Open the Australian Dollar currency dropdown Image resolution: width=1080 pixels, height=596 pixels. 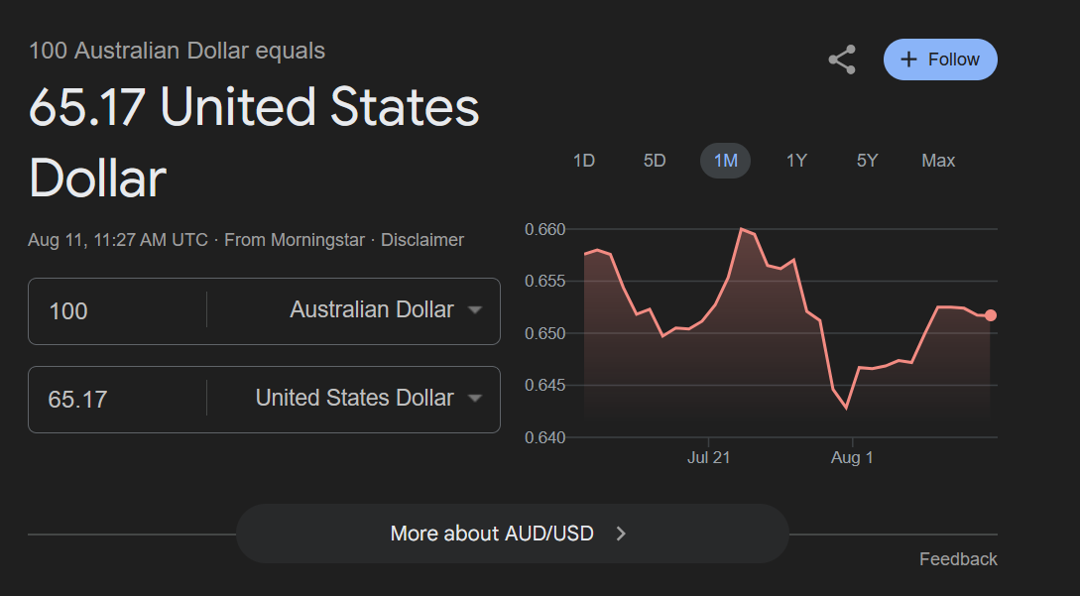(386, 310)
